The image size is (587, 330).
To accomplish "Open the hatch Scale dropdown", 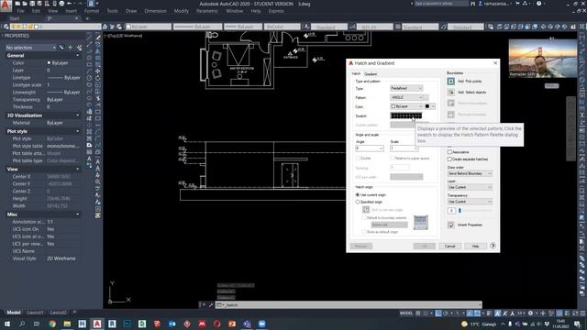I will coord(404,148).
